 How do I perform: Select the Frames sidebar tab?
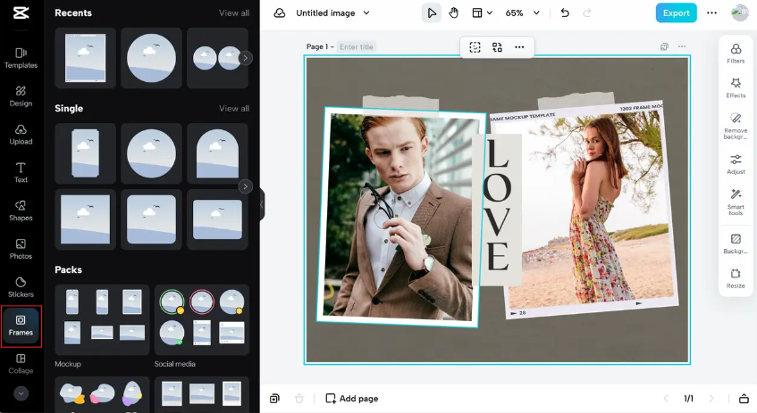[21, 326]
